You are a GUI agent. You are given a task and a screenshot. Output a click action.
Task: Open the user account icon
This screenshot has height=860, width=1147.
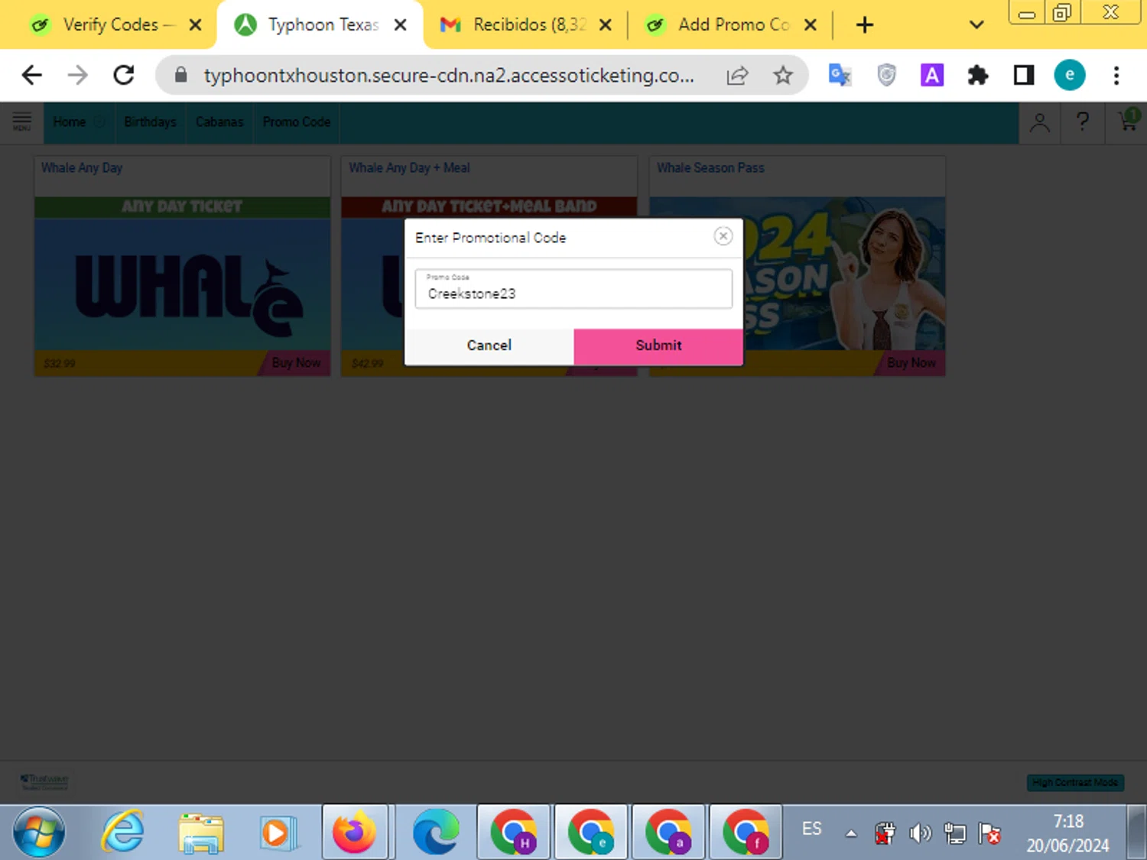(1039, 122)
